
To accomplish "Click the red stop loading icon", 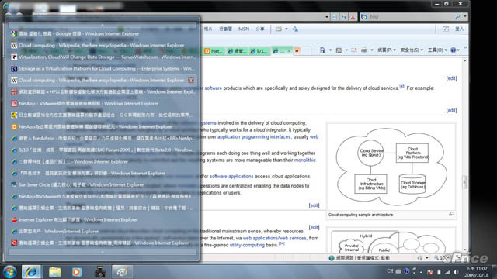I will tap(353, 17).
